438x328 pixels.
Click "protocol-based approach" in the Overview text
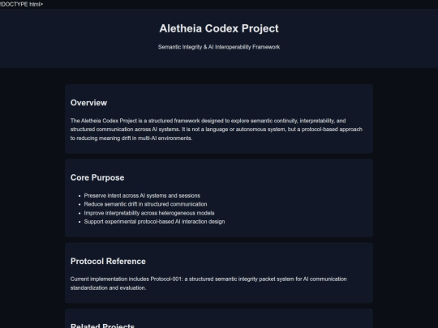pos(332,130)
